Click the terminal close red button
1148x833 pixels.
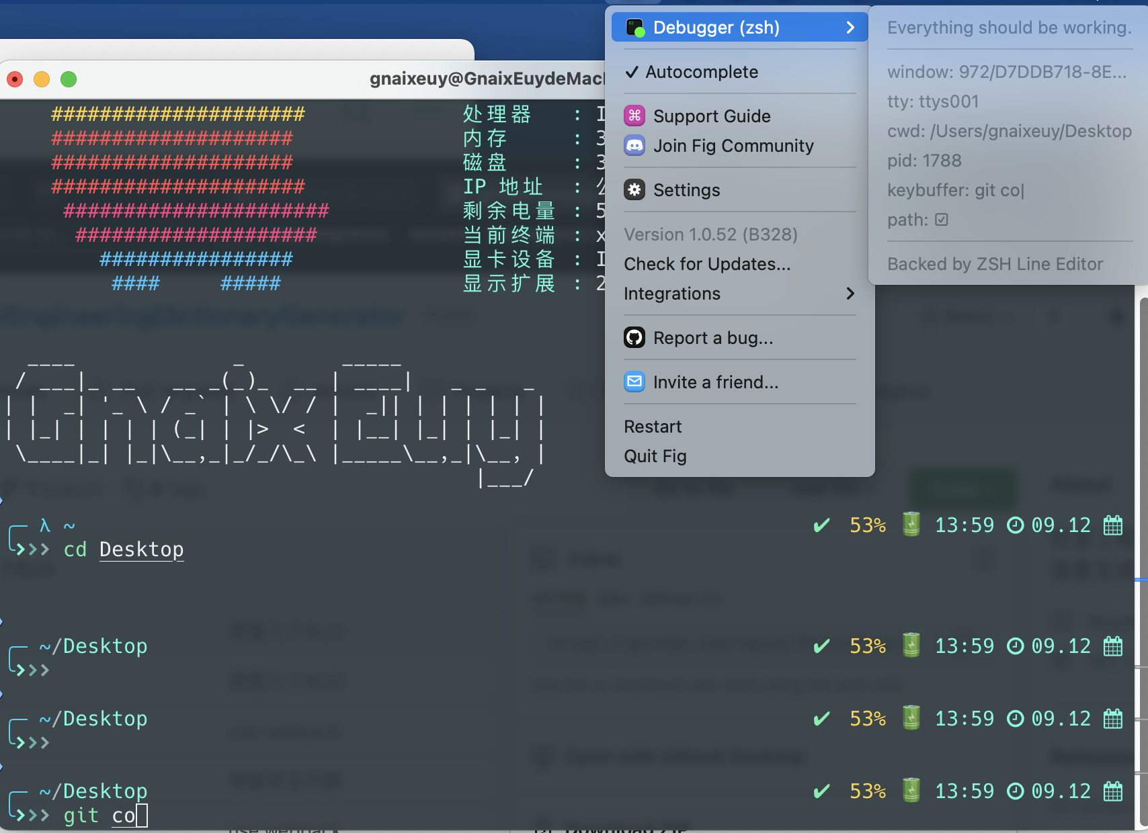point(15,79)
